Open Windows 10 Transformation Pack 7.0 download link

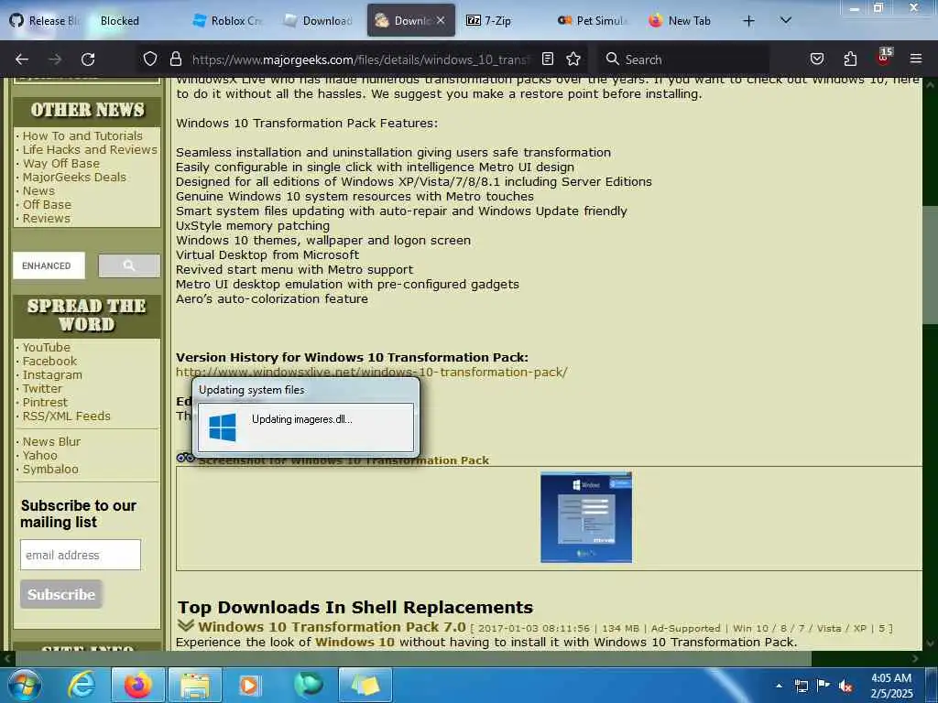point(332,626)
